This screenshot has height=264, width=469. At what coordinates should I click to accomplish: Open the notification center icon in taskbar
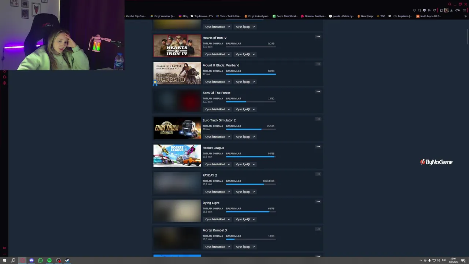pyautogui.click(x=463, y=260)
